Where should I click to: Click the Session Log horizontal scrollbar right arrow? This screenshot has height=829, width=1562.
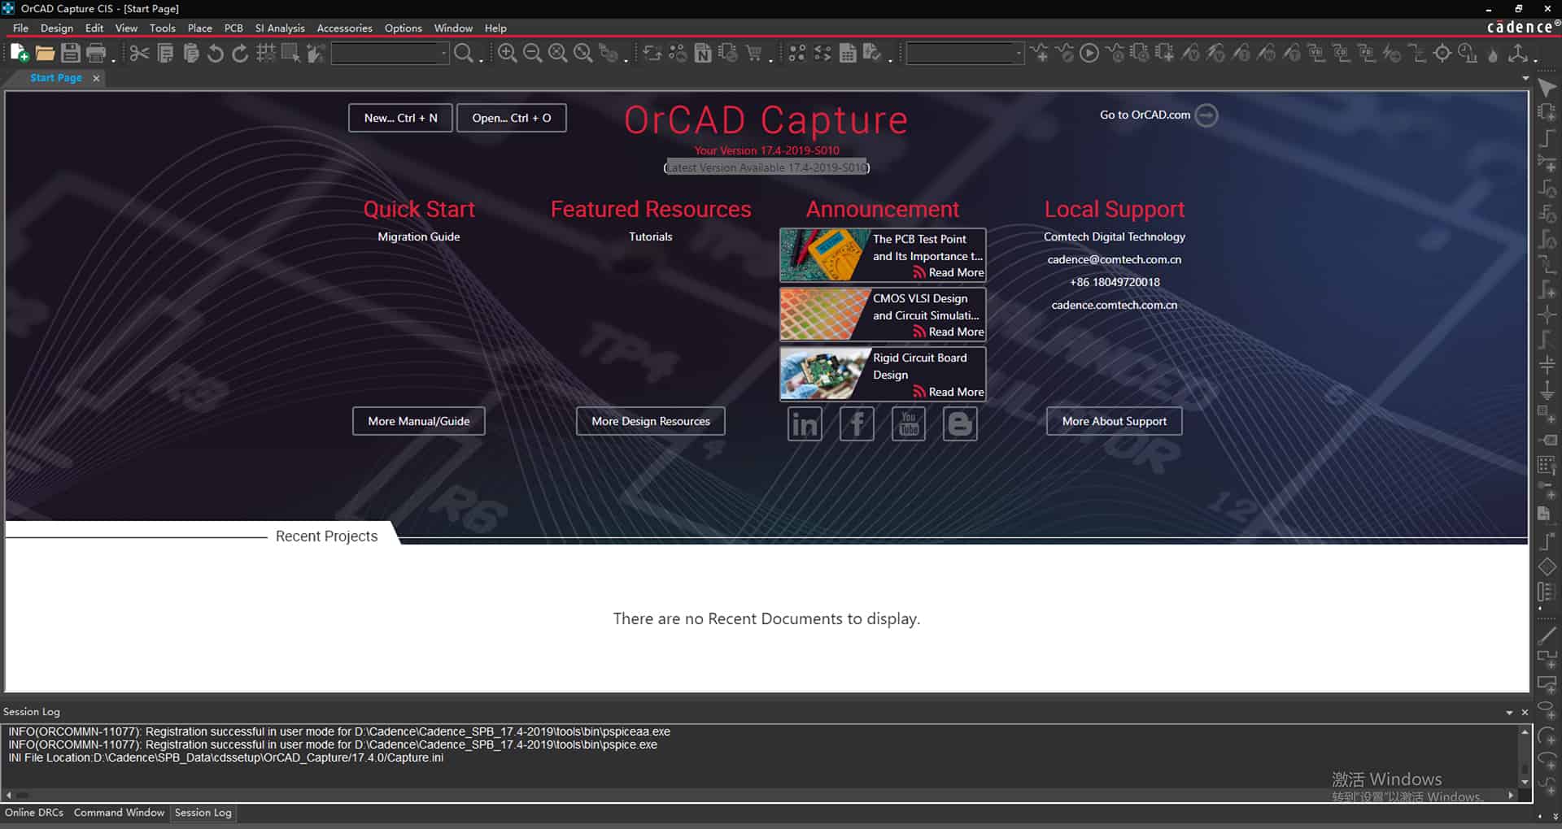[x=1511, y=796]
